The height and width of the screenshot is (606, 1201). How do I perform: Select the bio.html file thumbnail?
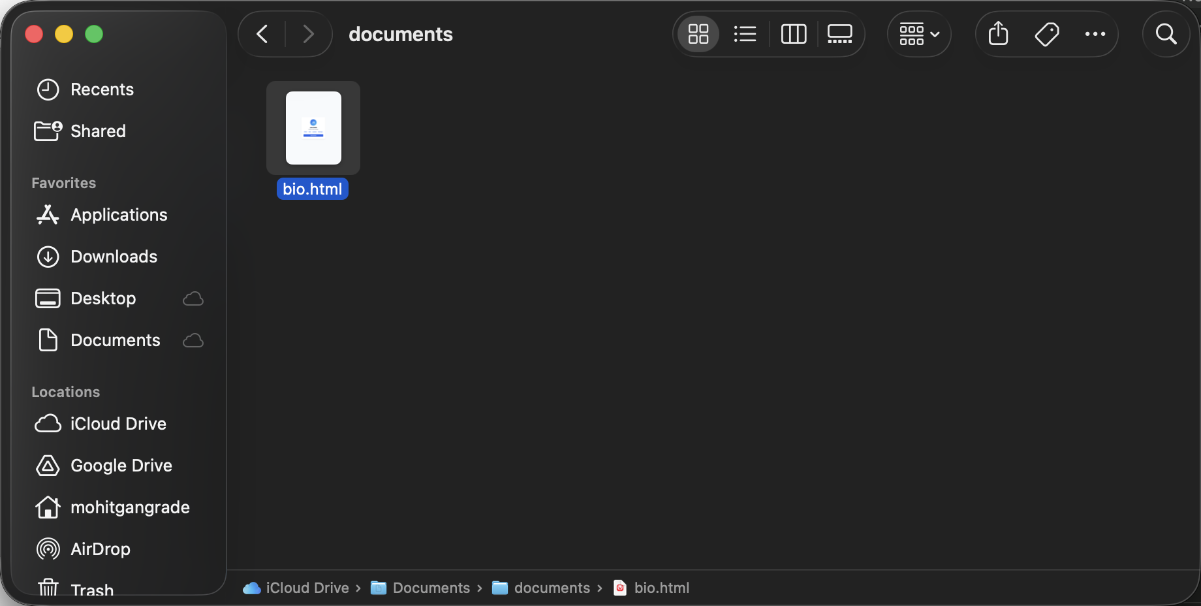coord(313,128)
